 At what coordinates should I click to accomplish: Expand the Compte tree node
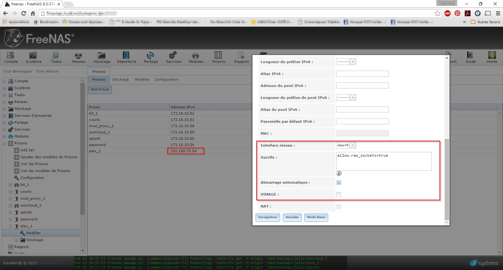coord(5,81)
